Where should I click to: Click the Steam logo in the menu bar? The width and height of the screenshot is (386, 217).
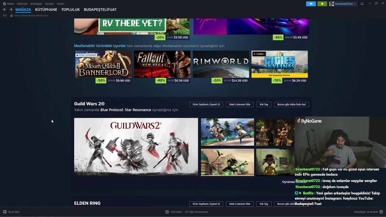tap(4, 4)
